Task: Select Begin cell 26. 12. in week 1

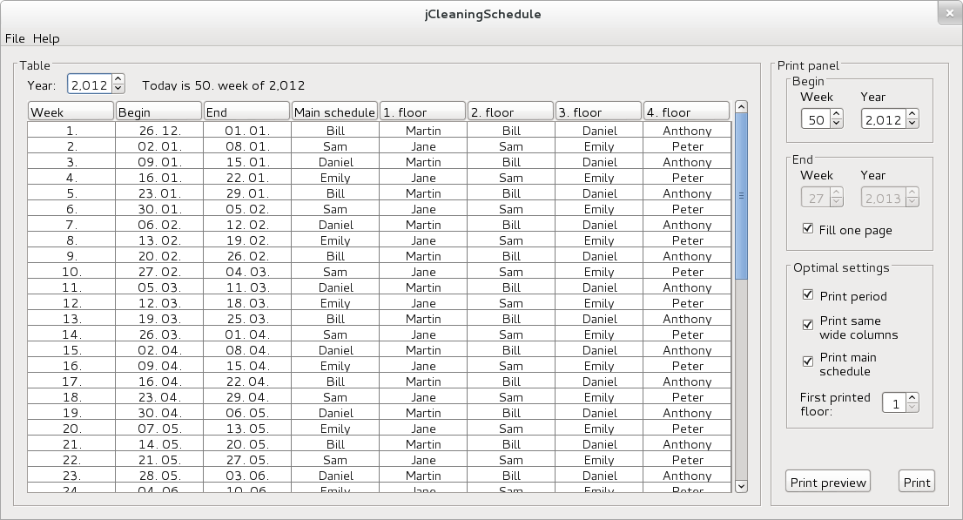Action: pyautogui.click(x=159, y=131)
